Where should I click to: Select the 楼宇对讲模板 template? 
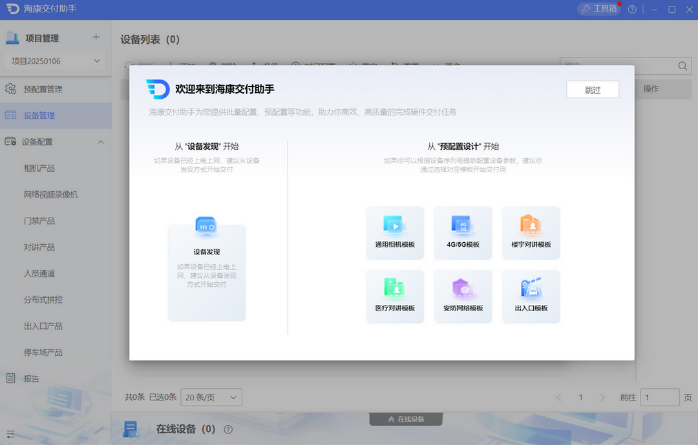point(531,233)
